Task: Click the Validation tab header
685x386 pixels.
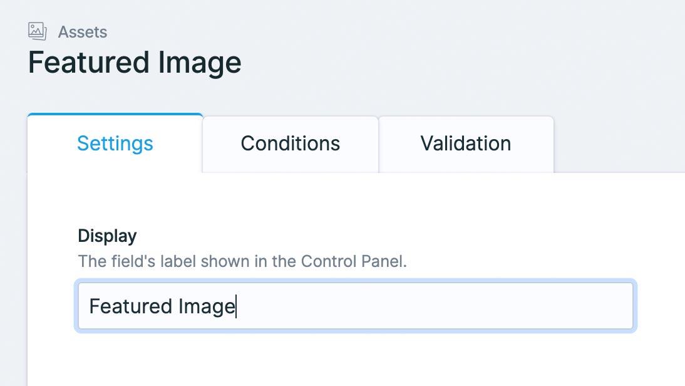Action: coord(466,143)
